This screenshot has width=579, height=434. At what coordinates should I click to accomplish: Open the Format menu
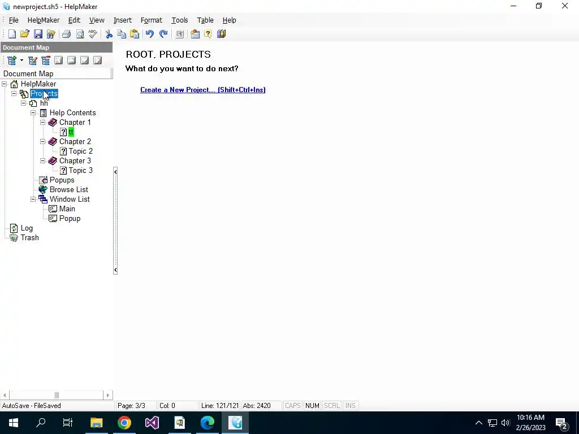click(152, 20)
